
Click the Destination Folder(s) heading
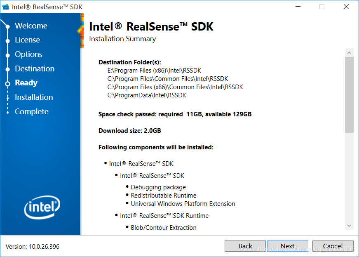click(130, 62)
